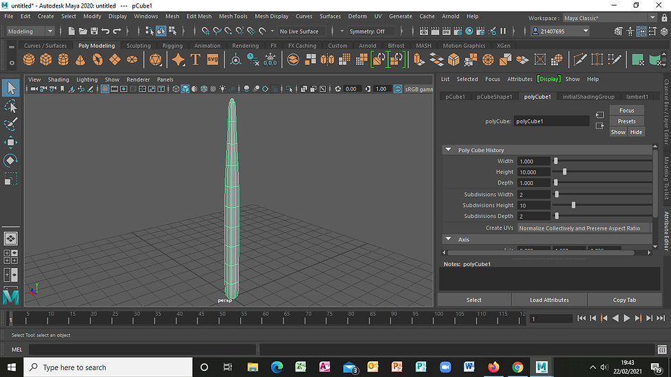Click the Redo arrow icon
The width and height of the screenshot is (671, 377).
(117, 32)
